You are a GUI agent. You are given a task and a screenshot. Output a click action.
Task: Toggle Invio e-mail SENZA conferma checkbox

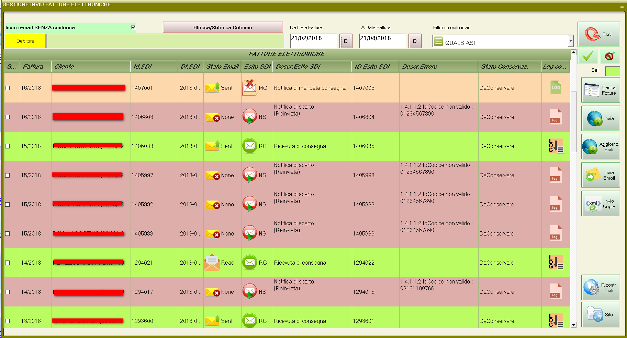pos(133,27)
